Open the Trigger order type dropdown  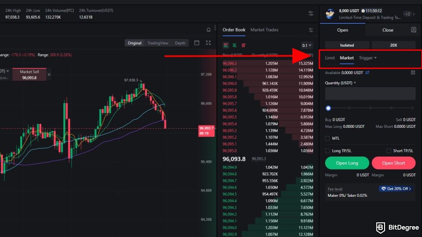click(368, 58)
